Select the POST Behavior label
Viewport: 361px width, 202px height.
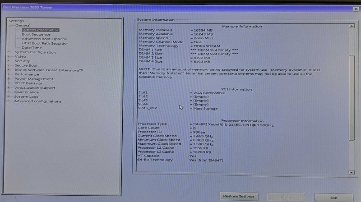(28, 83)
